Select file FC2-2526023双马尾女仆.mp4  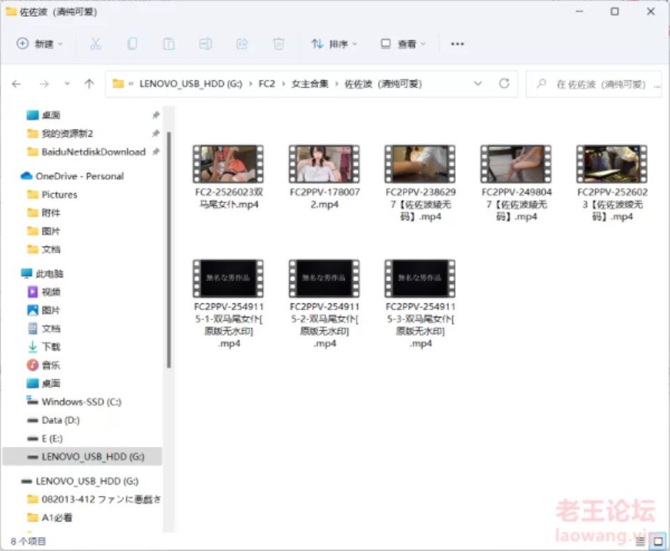coord(229,177)
